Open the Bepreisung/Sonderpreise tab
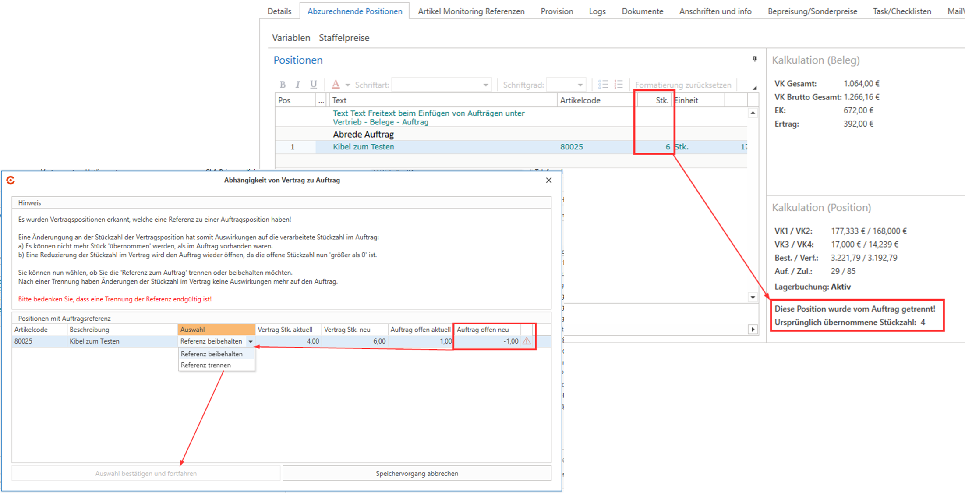The width and height of the screenshot is (965, 493). [812, 11]
